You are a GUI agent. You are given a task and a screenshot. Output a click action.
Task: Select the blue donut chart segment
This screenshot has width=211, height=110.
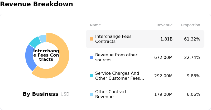[x=29, y=58]
